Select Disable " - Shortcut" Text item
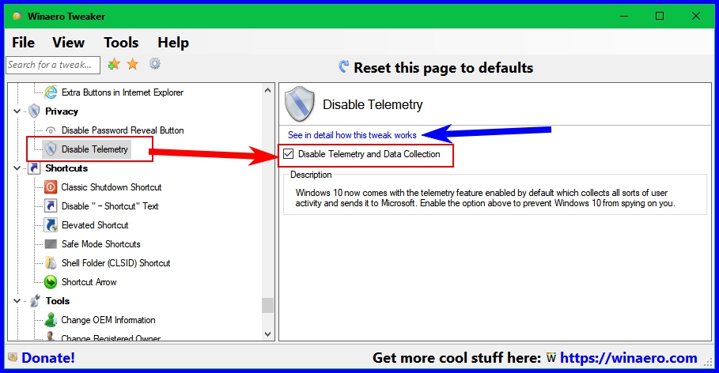 [110, 206]
